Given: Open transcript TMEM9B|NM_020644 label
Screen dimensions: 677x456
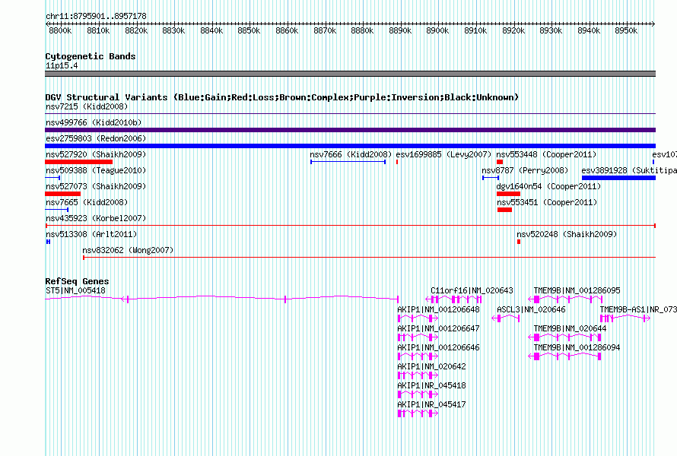Looking at the screenshot, I should click(570, 329).
